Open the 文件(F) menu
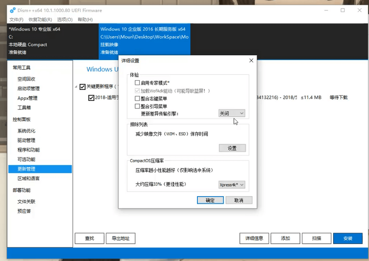The height and width of the screenshot is (261, 369). tap(16, 20)
